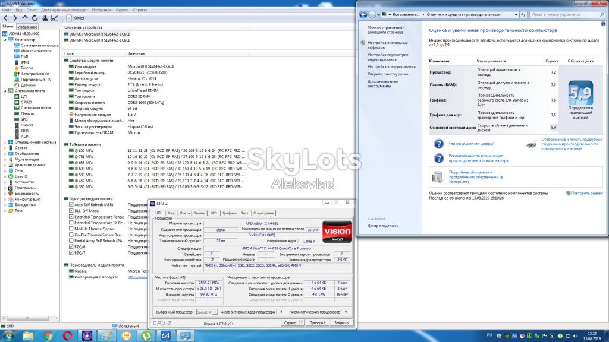The width and height of the screenshot is (609, 342).
Task: Open Opera from taskbar
Action: click(x=68, y=335)
